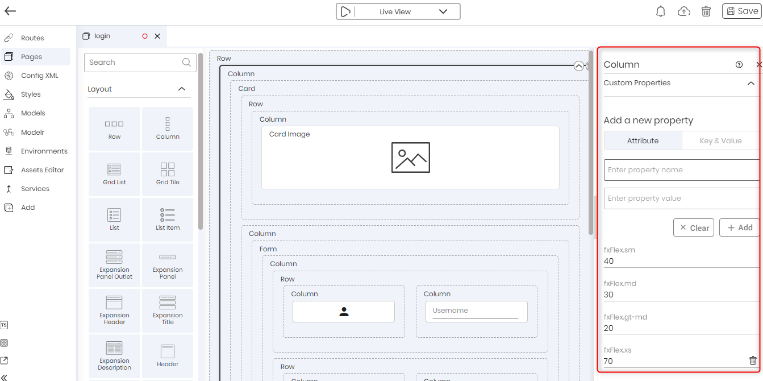The image size is (763, 381).
Task: Select the Row layout component
Action: tap(114, 129)
